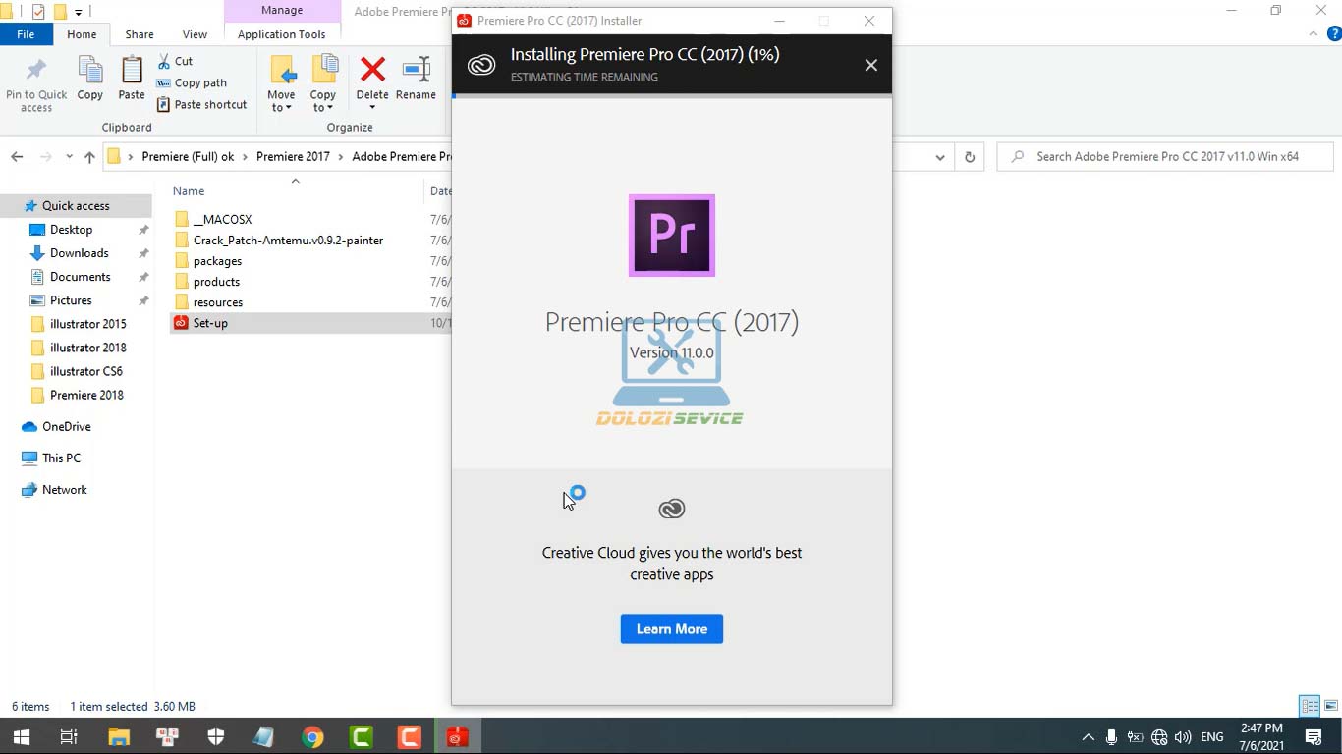Click the Copy icon in the Clipboard group
1342x754 pixels.
click(x=89, y=79)
